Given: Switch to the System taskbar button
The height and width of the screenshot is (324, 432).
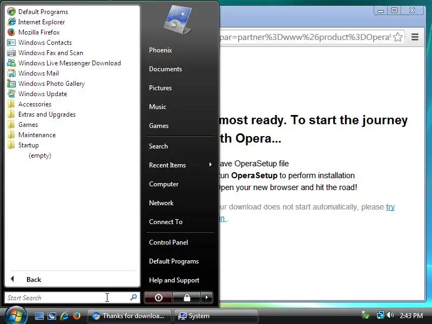Looking at the screenshot, I should tap(215, 316).
